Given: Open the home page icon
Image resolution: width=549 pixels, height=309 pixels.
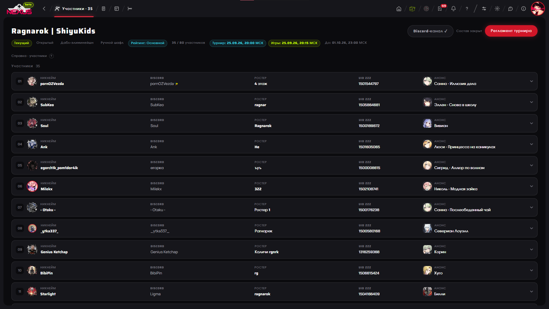Looking at the screenshot, I should 399,9.
